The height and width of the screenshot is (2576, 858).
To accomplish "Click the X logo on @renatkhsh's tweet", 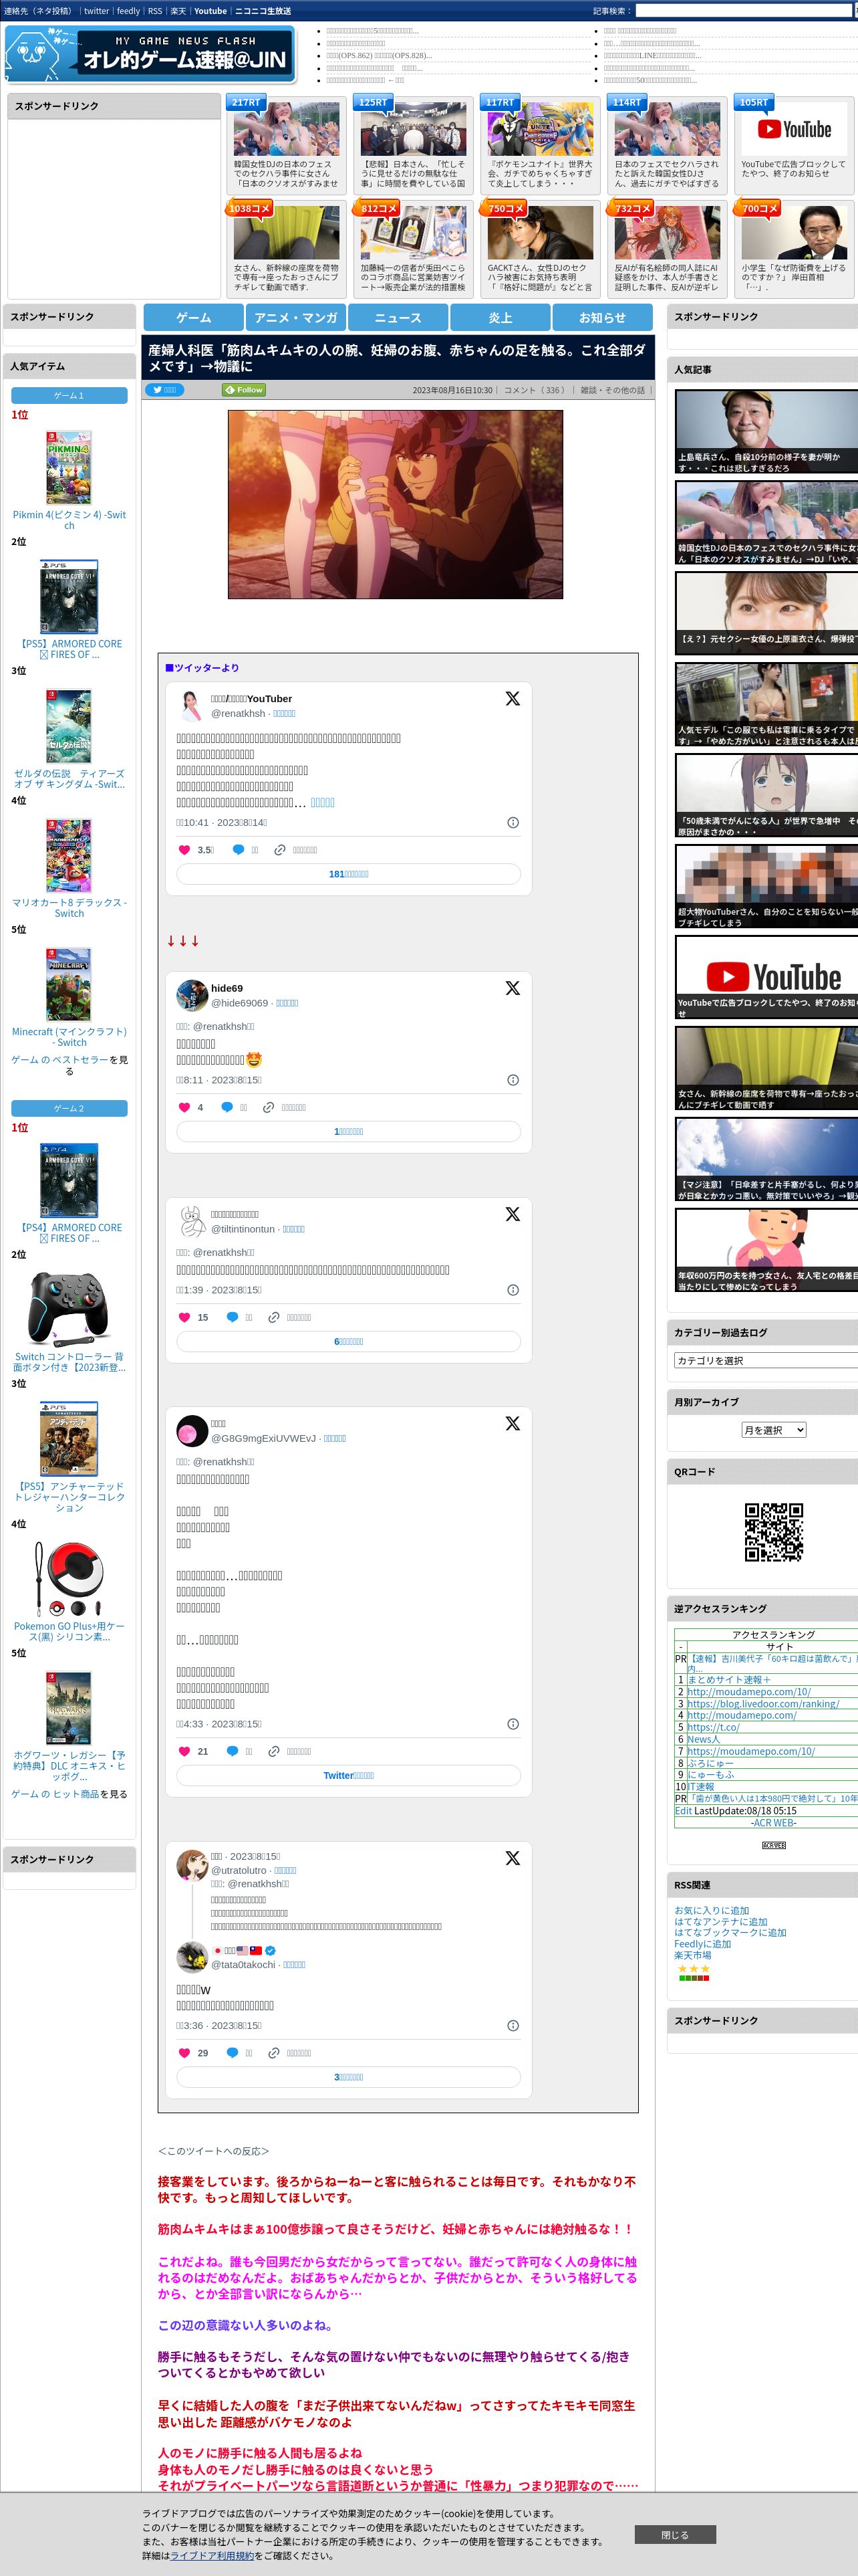I will coord(513,699).
